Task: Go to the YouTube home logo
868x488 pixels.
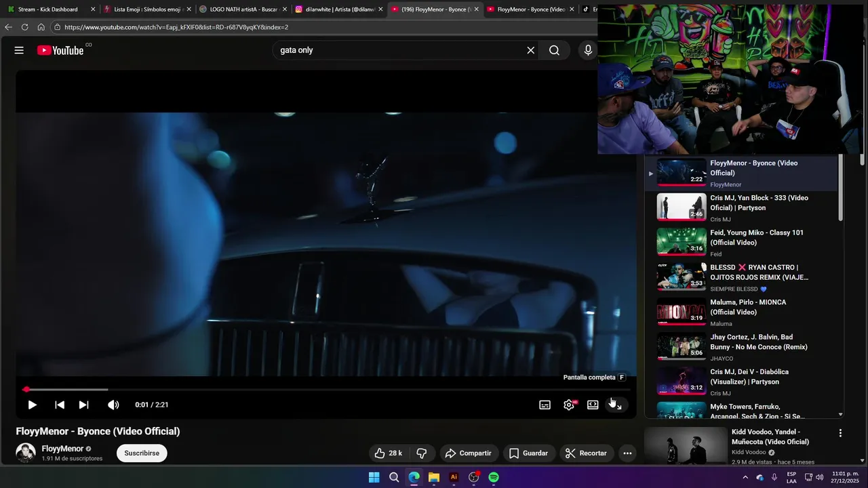Action: (60, 50)
